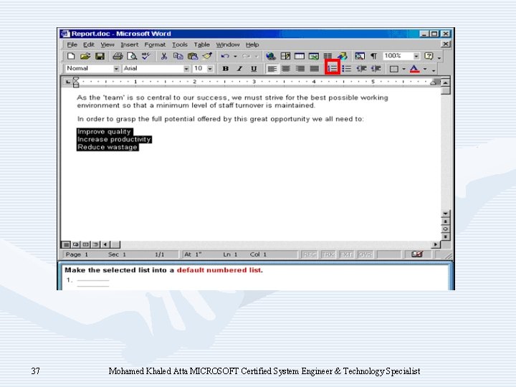
Task: Open the Tools menu
Action: 180,44
